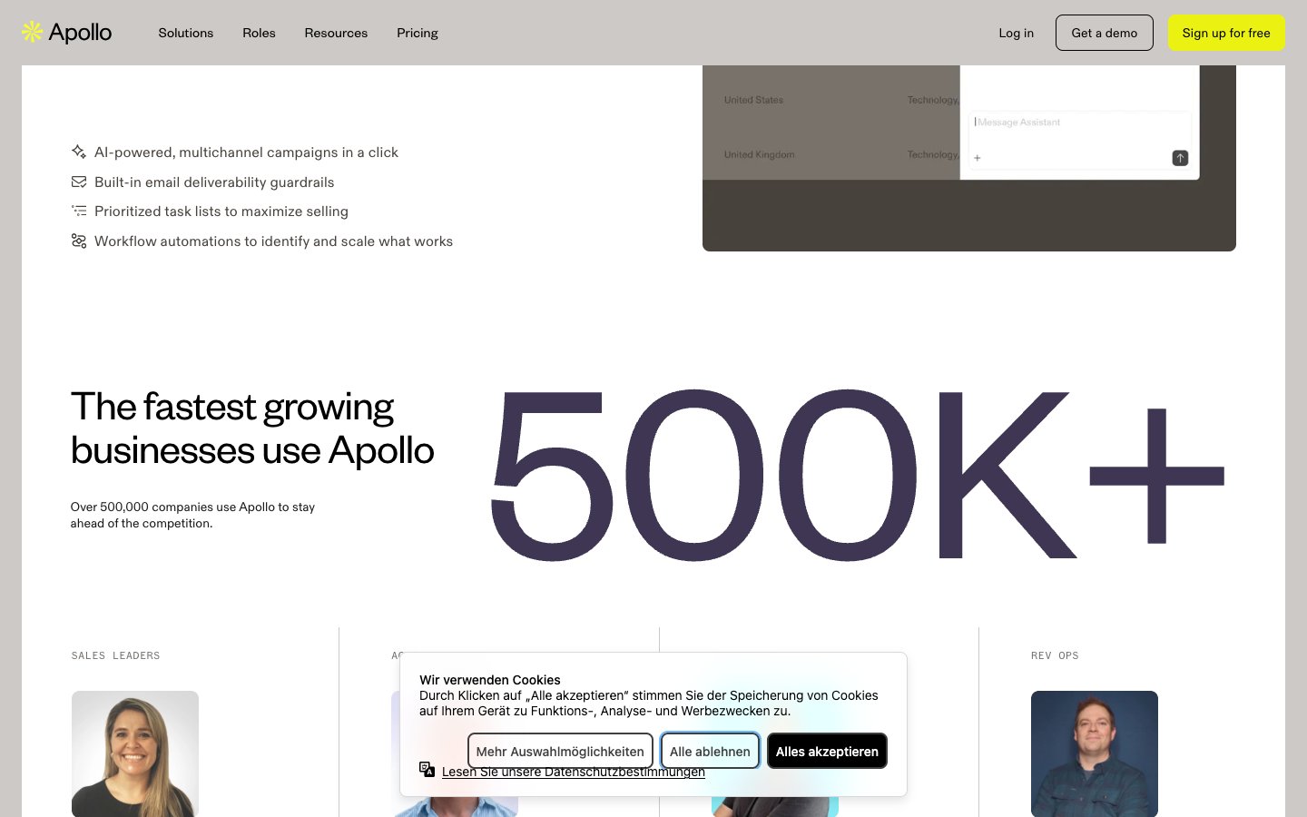Image resolution: width=1307 pixels, height=817 pixels.
Task: Click the plus icon in the assistant box
Action: click(978, 158)
